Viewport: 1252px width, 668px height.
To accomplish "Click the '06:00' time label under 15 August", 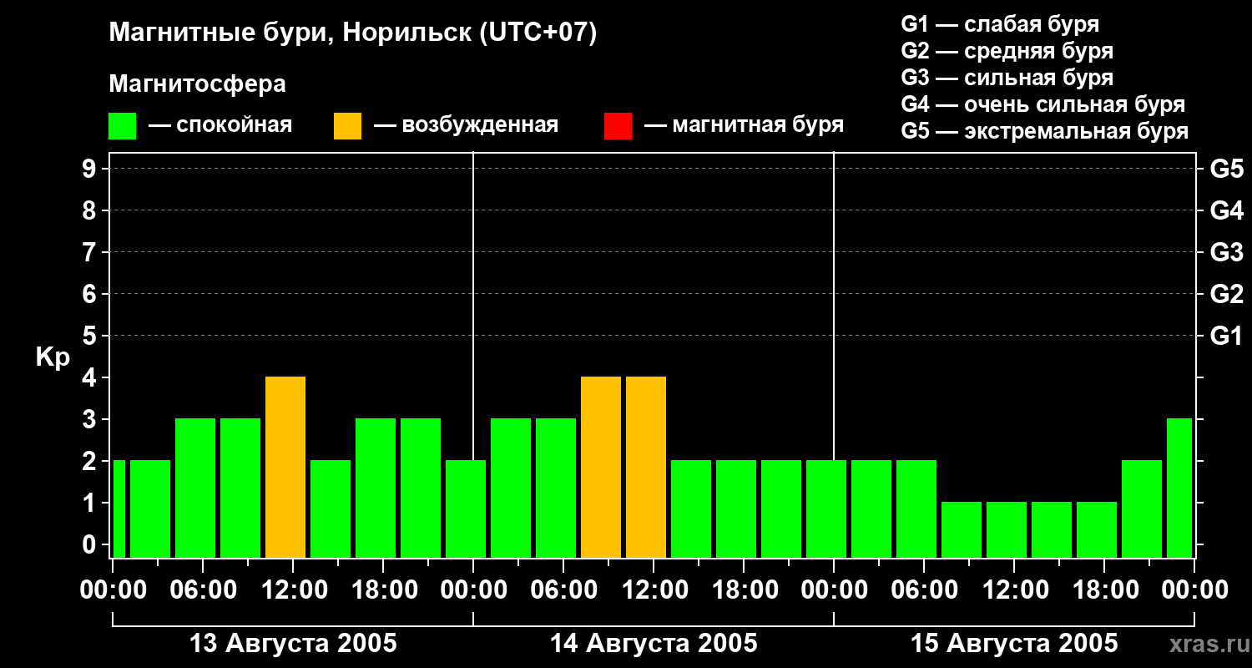I will click(924, 590).
